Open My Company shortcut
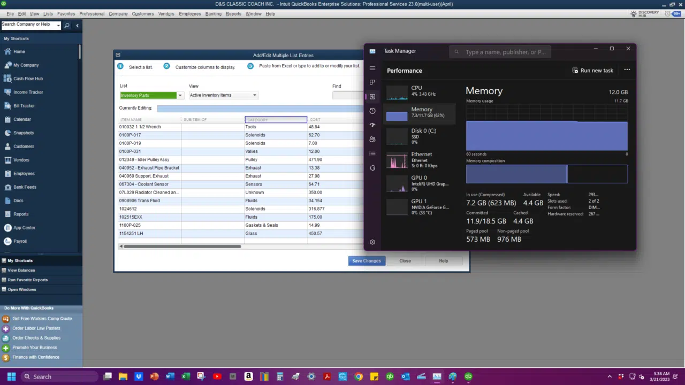Viewport: 685px width, 385px height. point(26,65)
